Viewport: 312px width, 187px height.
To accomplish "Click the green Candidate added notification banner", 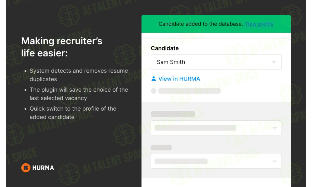I will click(216, 24).
